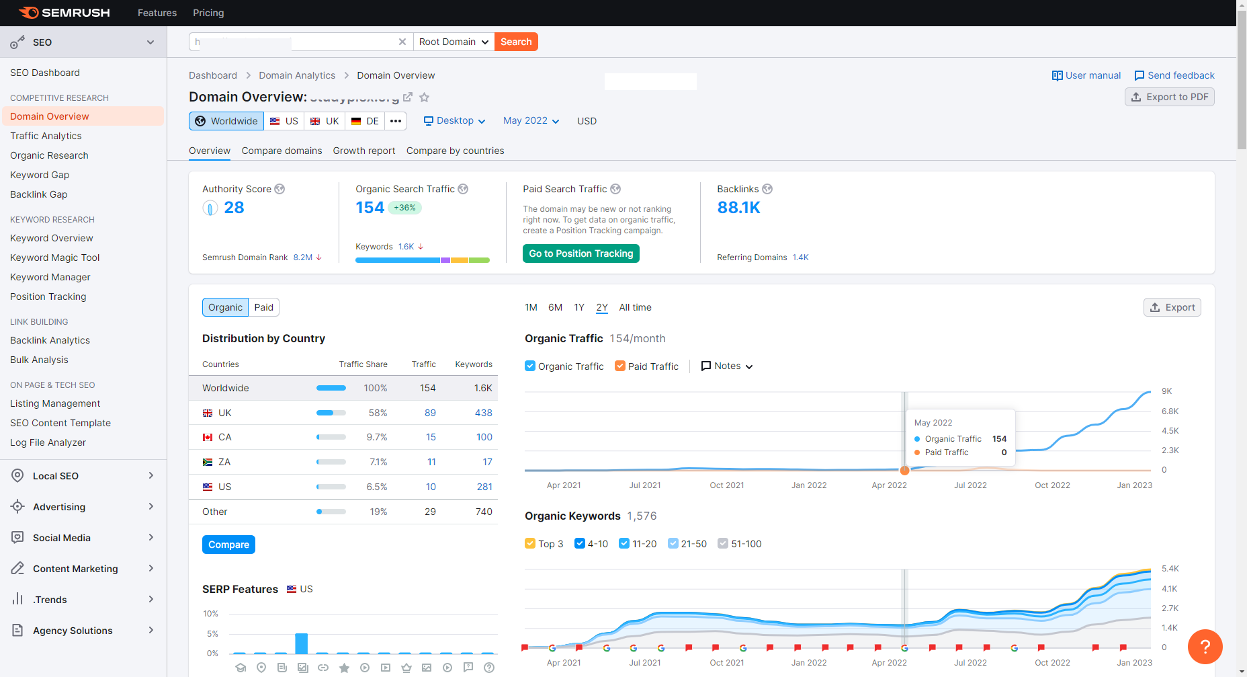Click the Content Marketing pencil icon
This screenshot has width=1247, height=677.
17,568
